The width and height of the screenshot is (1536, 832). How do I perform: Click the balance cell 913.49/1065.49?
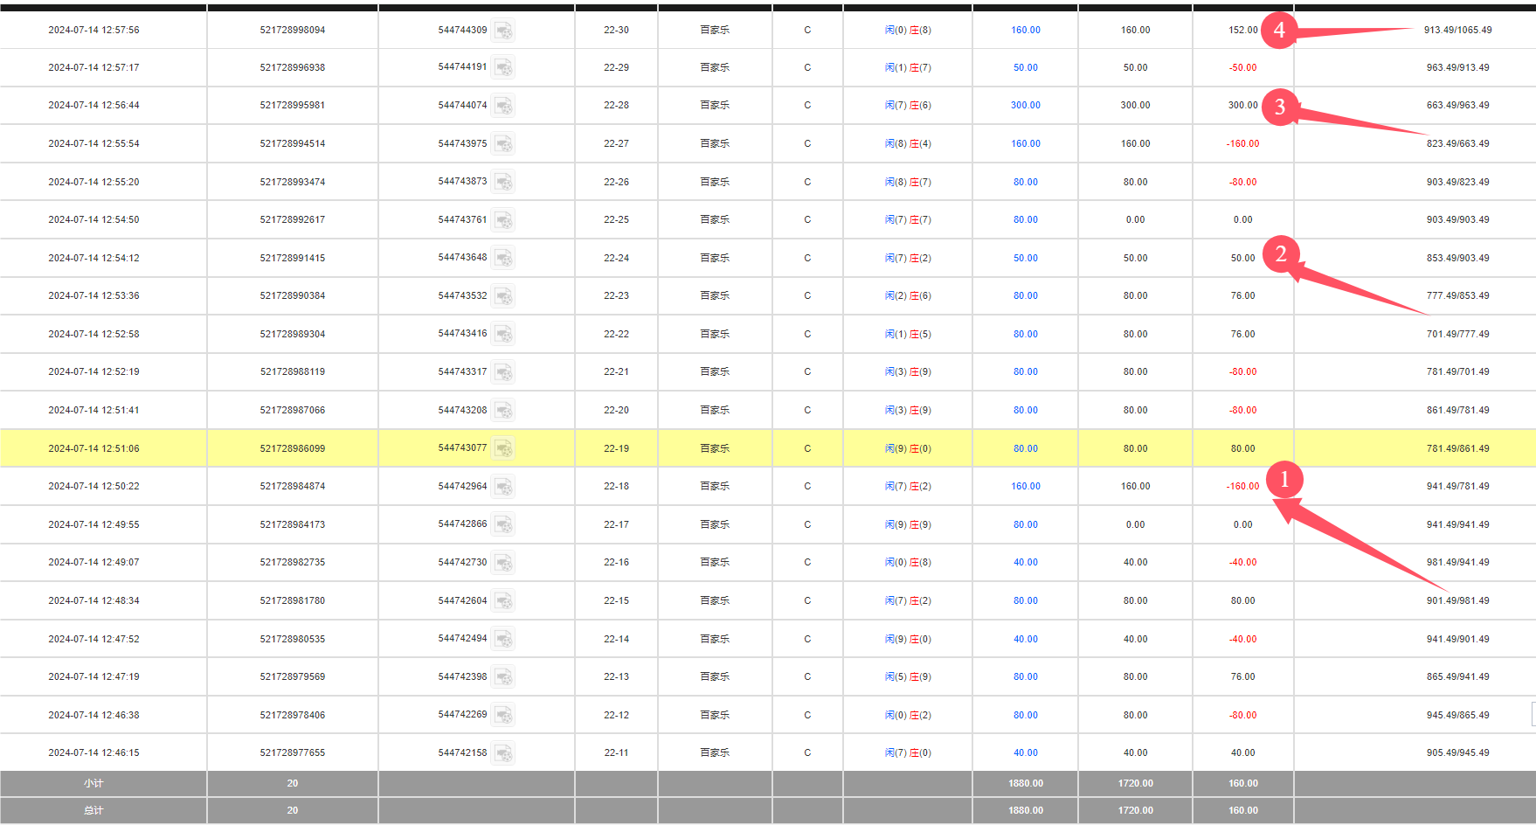tap(1457, 30)
